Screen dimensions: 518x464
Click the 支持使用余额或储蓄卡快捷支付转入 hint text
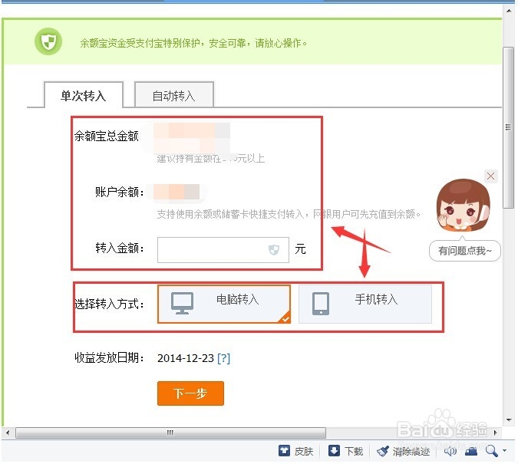[x=289, y=214]
